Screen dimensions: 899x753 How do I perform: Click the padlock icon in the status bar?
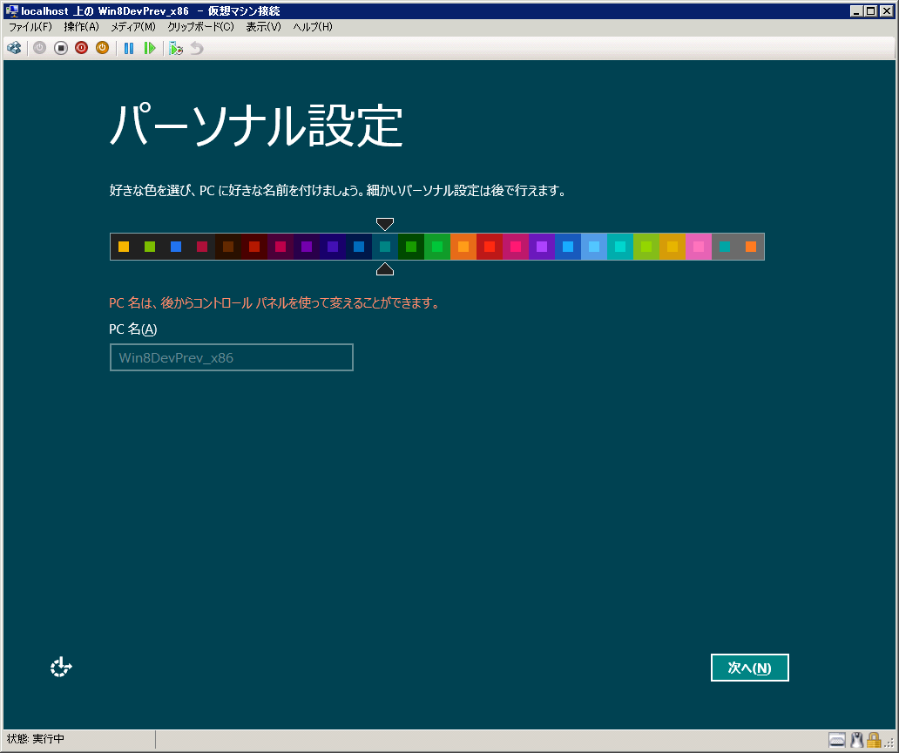click(874, 740)
